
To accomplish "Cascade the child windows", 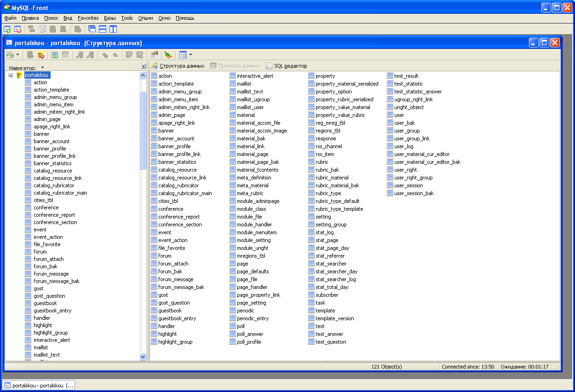I will click(92, 29).
